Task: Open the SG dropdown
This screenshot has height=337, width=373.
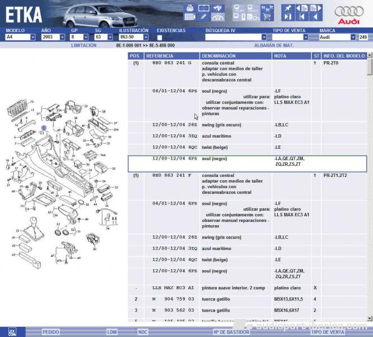Action: pos(110,37)
